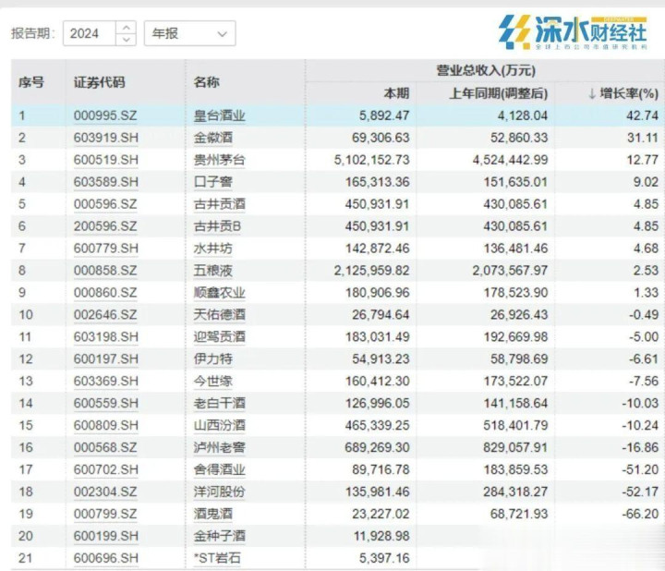Select the company name 泸州老窖
This screenshot has width=665, height=571.
point(219,447)
